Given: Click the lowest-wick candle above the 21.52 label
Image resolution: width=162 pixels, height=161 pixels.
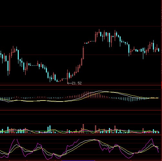Looking at the screenshot, I should (67, 76).
